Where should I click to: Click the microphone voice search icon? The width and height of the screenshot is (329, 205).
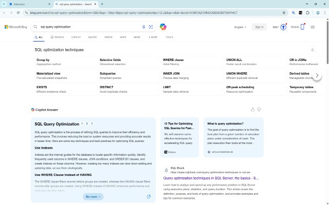(144, 27)
